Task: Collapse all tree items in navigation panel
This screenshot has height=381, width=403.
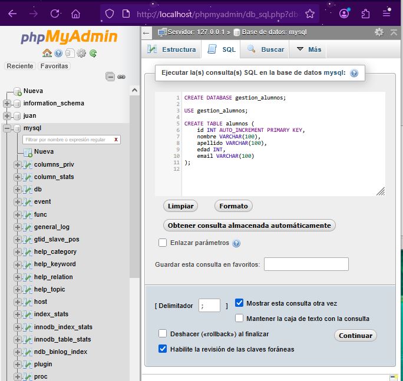Action: click(110, 77)
